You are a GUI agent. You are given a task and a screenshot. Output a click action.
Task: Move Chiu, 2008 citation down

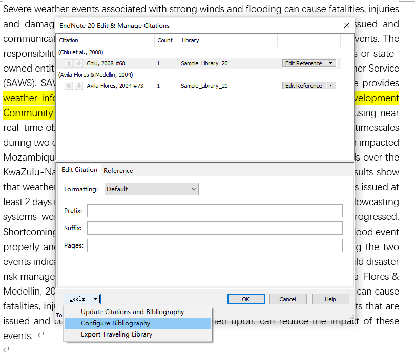click(x=78, y=63)
